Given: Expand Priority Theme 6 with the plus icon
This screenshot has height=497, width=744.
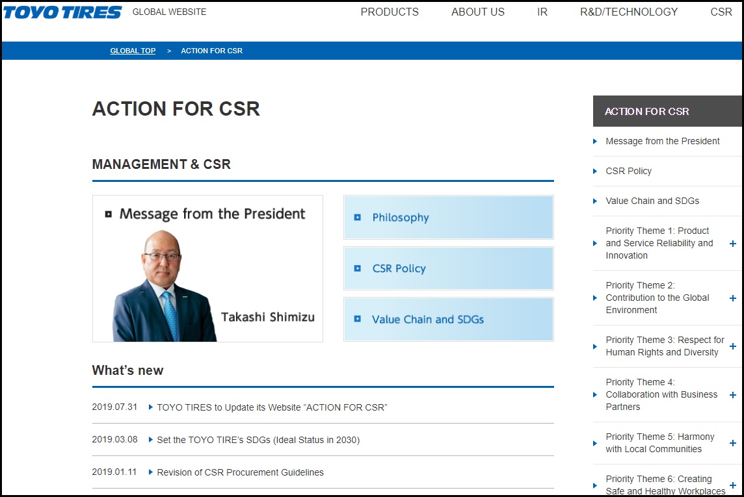Looking at the screenshot, I should click(x=732, y=485).
